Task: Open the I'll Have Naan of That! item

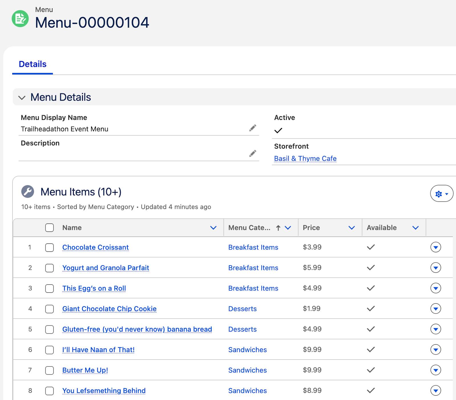Action: pos(98,350)
